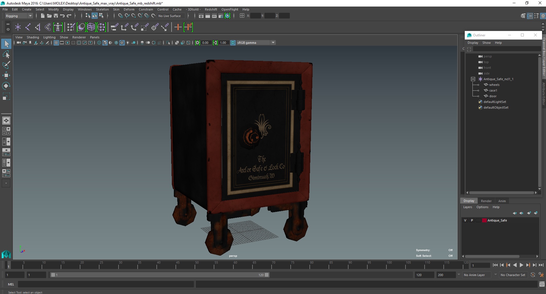Click the IPR render icon
Screen dimensions: 546x294
coord(214,16)
